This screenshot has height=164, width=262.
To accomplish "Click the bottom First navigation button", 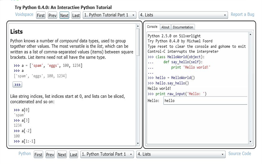I will pos(39,154).
